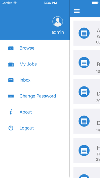The width and height of the screenshot is (100, 178).
Task: Tap the building icon in card starting with H
Action: (84, 150)
